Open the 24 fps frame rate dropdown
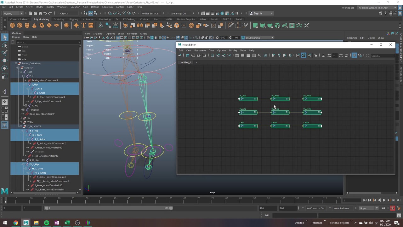 point(369,208)
